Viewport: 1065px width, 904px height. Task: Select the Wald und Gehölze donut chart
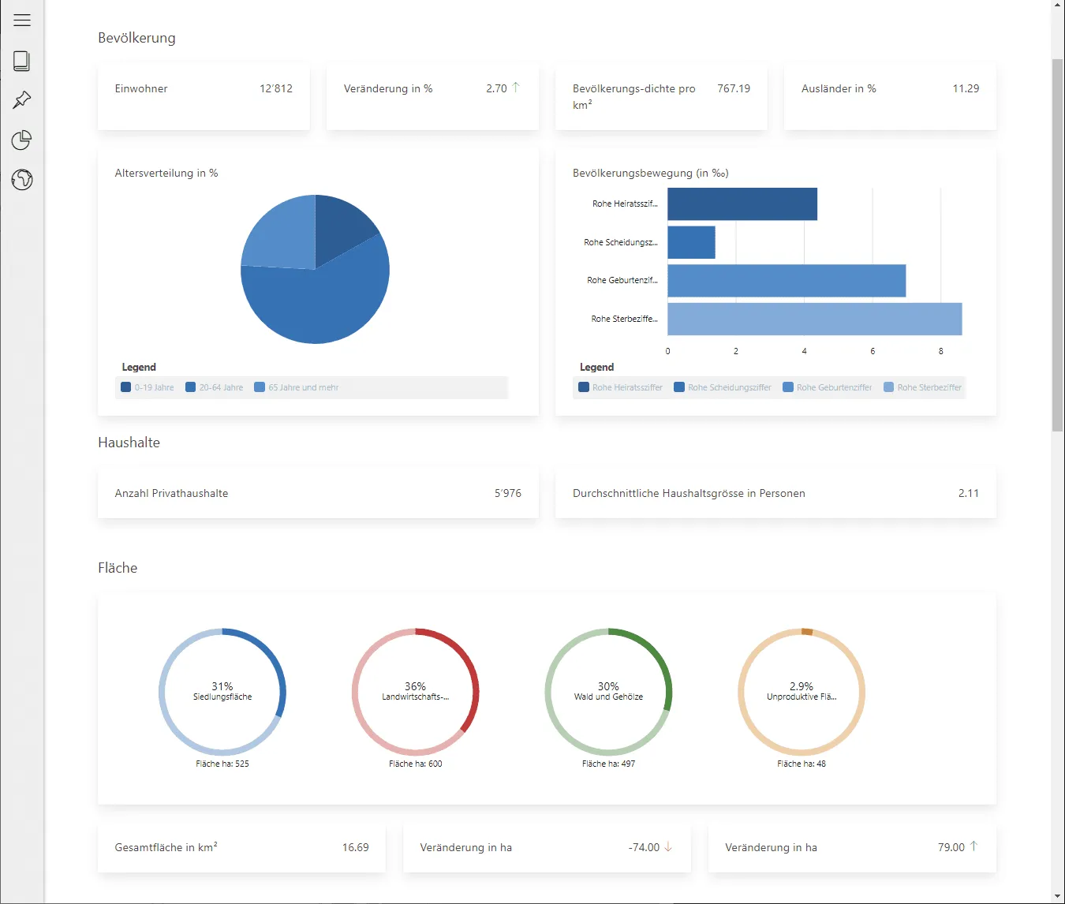point(608,692)
